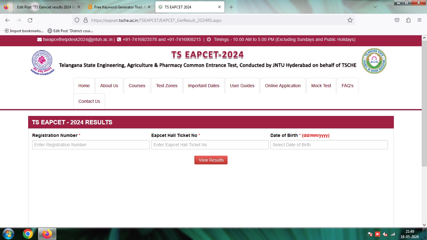Expand the list all tabs arrow

coord(375,7)
